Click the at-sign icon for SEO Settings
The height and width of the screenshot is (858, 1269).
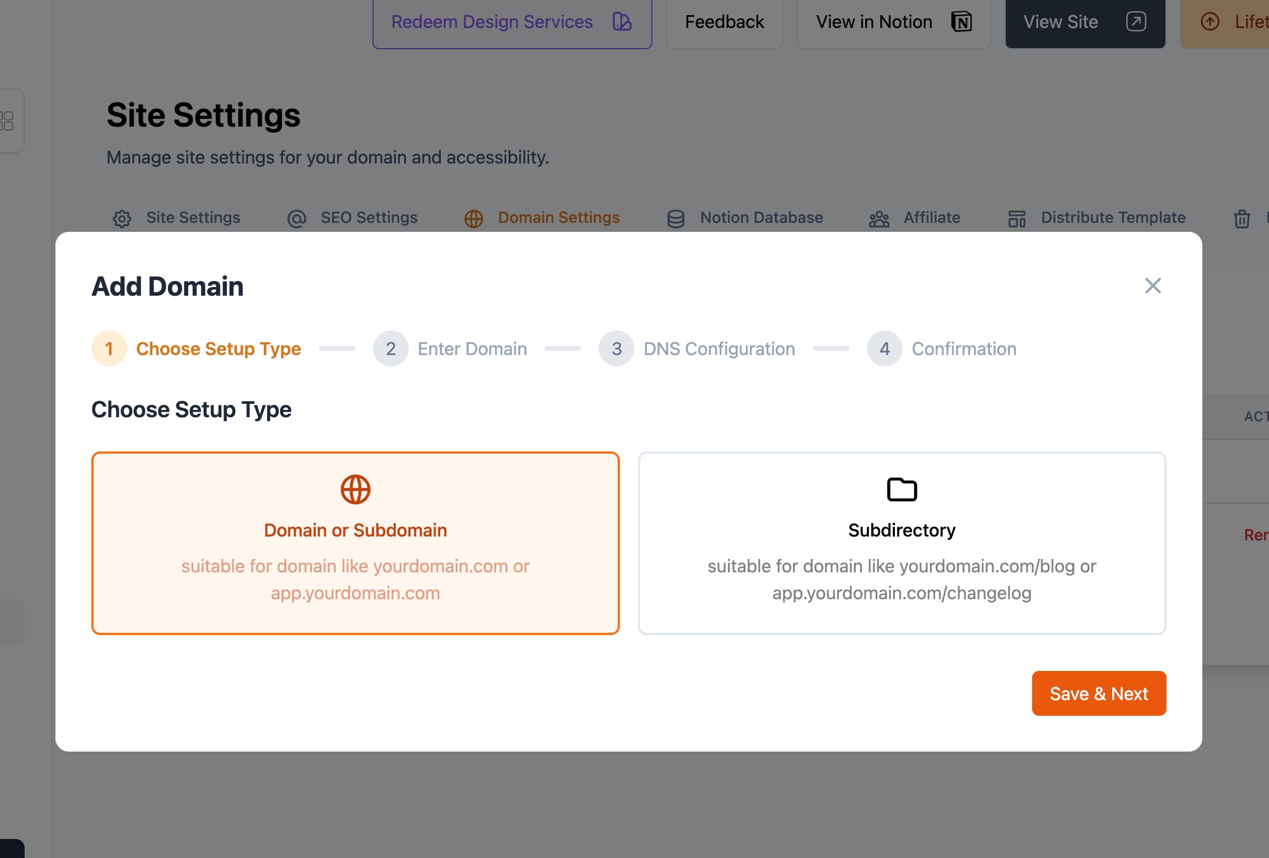pyautogui.click(x=297, y=218)
